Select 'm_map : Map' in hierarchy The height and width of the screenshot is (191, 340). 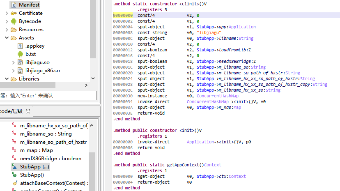tap(37, 150)
